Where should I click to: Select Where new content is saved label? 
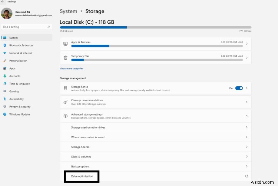(x=88, y=137)
